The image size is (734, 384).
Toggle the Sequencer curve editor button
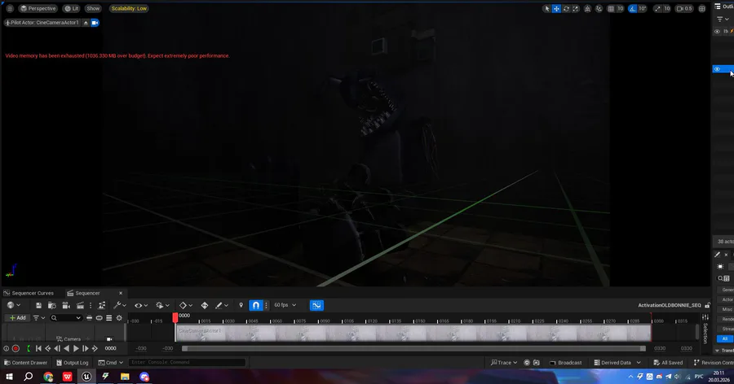click(x=316, y=305)
